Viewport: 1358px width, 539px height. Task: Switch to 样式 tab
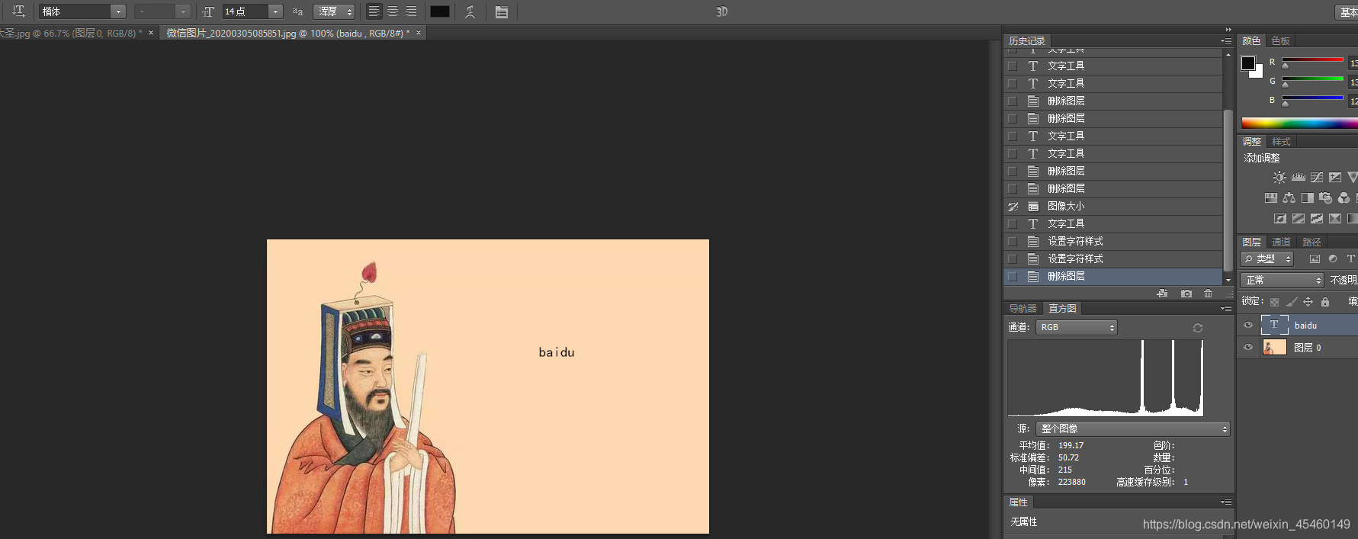1281,142
